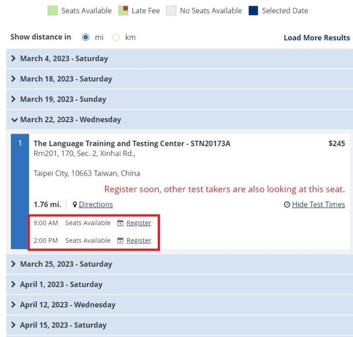Image resolution: width=353 pixels, height=337 pixels.
Task: Register for the 9:00 AM test time
Action: pos(139,223)
